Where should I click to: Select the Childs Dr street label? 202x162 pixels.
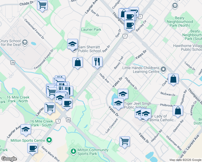pyautogui.click(x=26, y=3)
